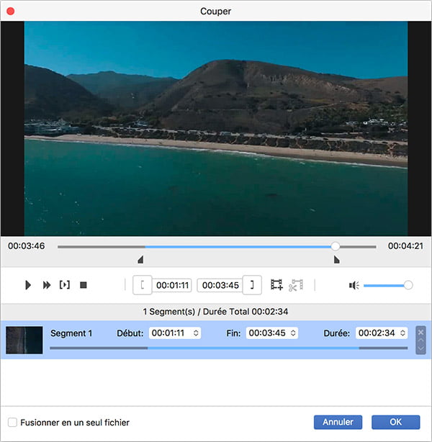Click the fast forward icon
Screen dimensions: 432x442
pyautogui.click(x=47, y=285)
